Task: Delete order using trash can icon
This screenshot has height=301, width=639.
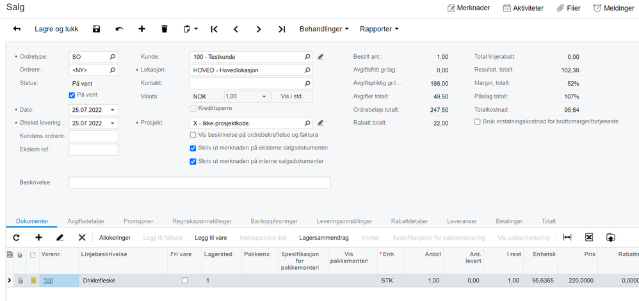Action: pyautogui.click(x=165, y=29)
